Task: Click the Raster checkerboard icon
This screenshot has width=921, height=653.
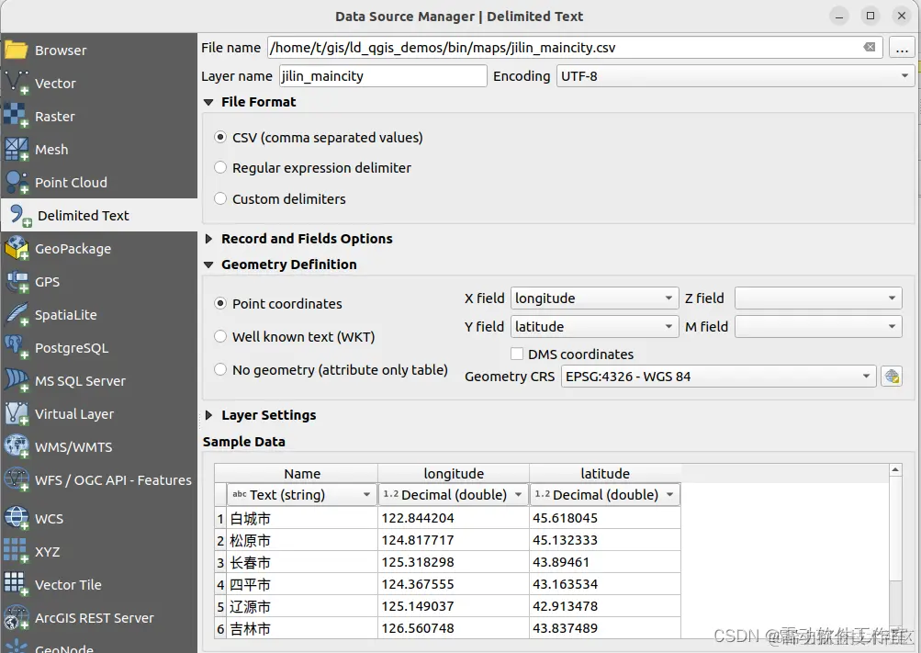Action: coord(16,116)
